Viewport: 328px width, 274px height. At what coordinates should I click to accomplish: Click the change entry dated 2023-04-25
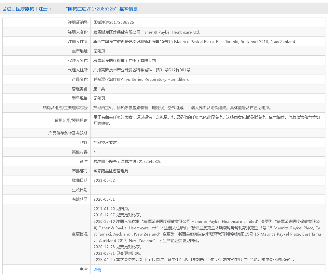pos(194,260)
